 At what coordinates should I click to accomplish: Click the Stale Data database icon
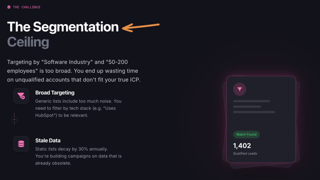tap(21, 144)
